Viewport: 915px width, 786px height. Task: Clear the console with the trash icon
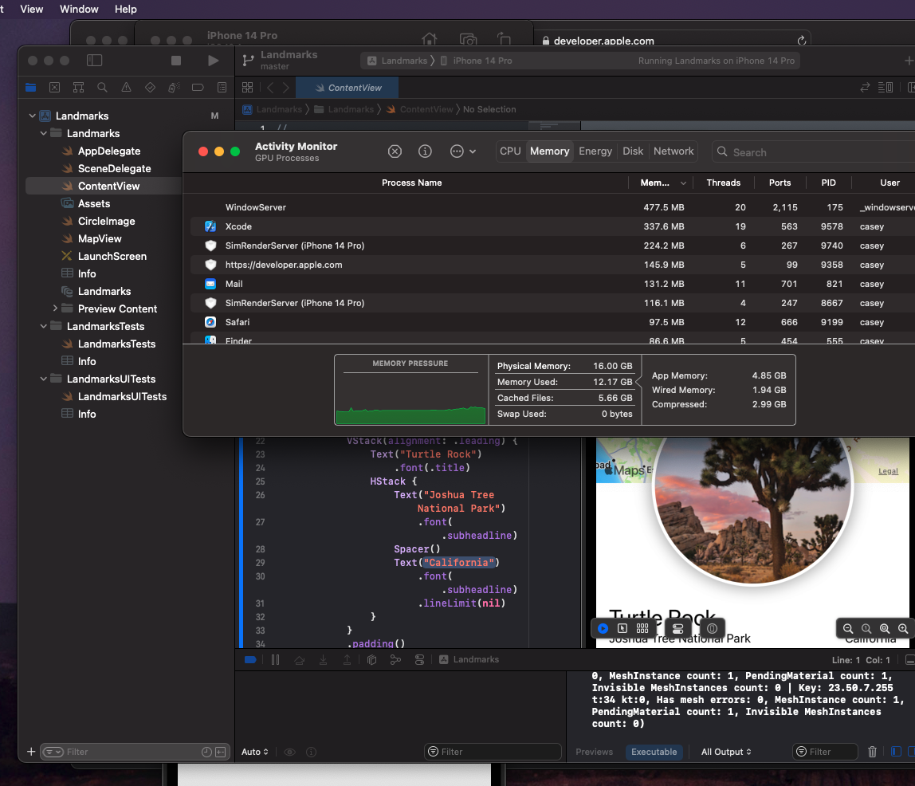pyautogui.click(x=872, y=752)
